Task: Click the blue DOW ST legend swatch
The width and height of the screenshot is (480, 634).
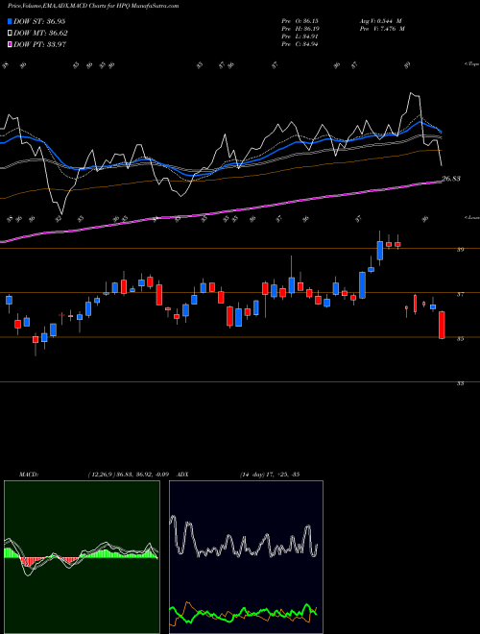Action: (10, 21)
